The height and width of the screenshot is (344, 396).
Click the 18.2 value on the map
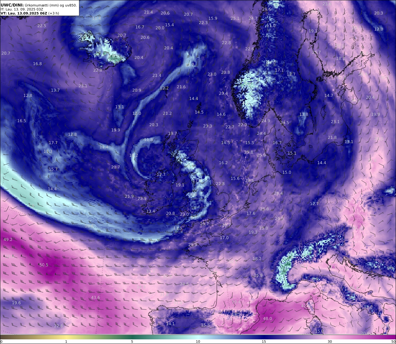[x=257, y=259]
